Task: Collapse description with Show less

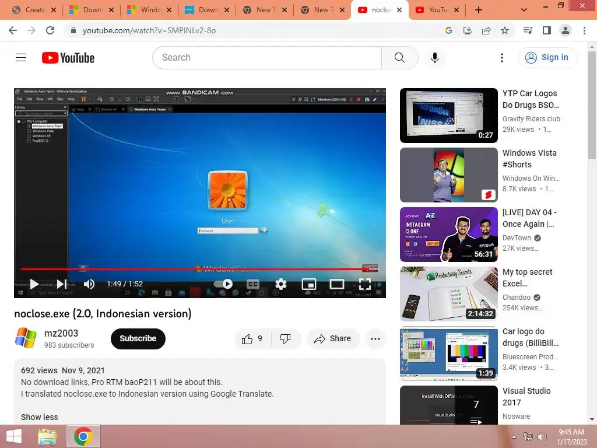Action: pyautogui.click(x=39, y=417)
